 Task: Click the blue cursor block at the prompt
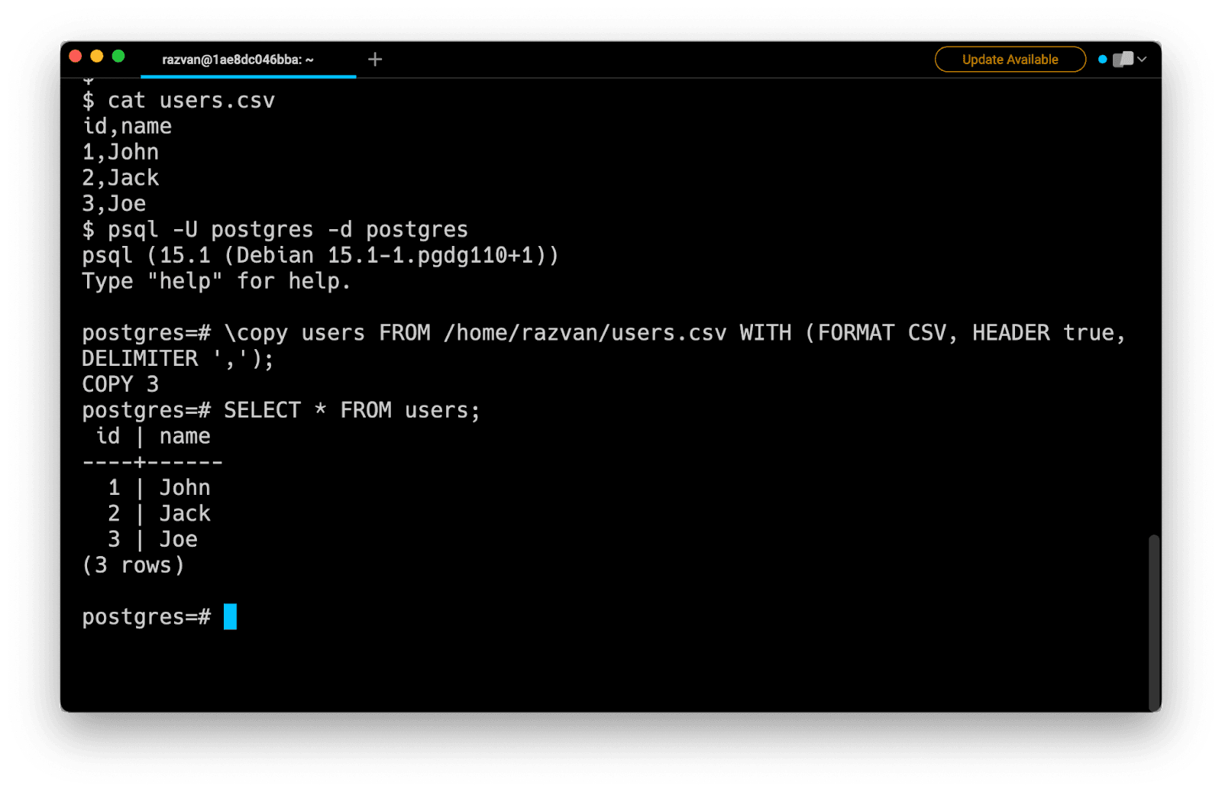[x=230, y=616]
